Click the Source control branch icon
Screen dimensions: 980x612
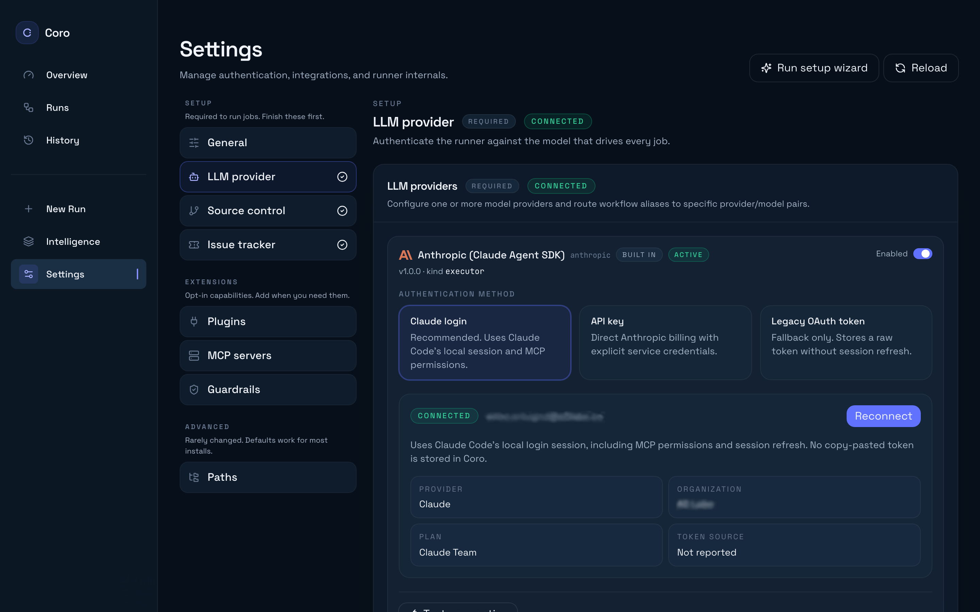(194, 211)
